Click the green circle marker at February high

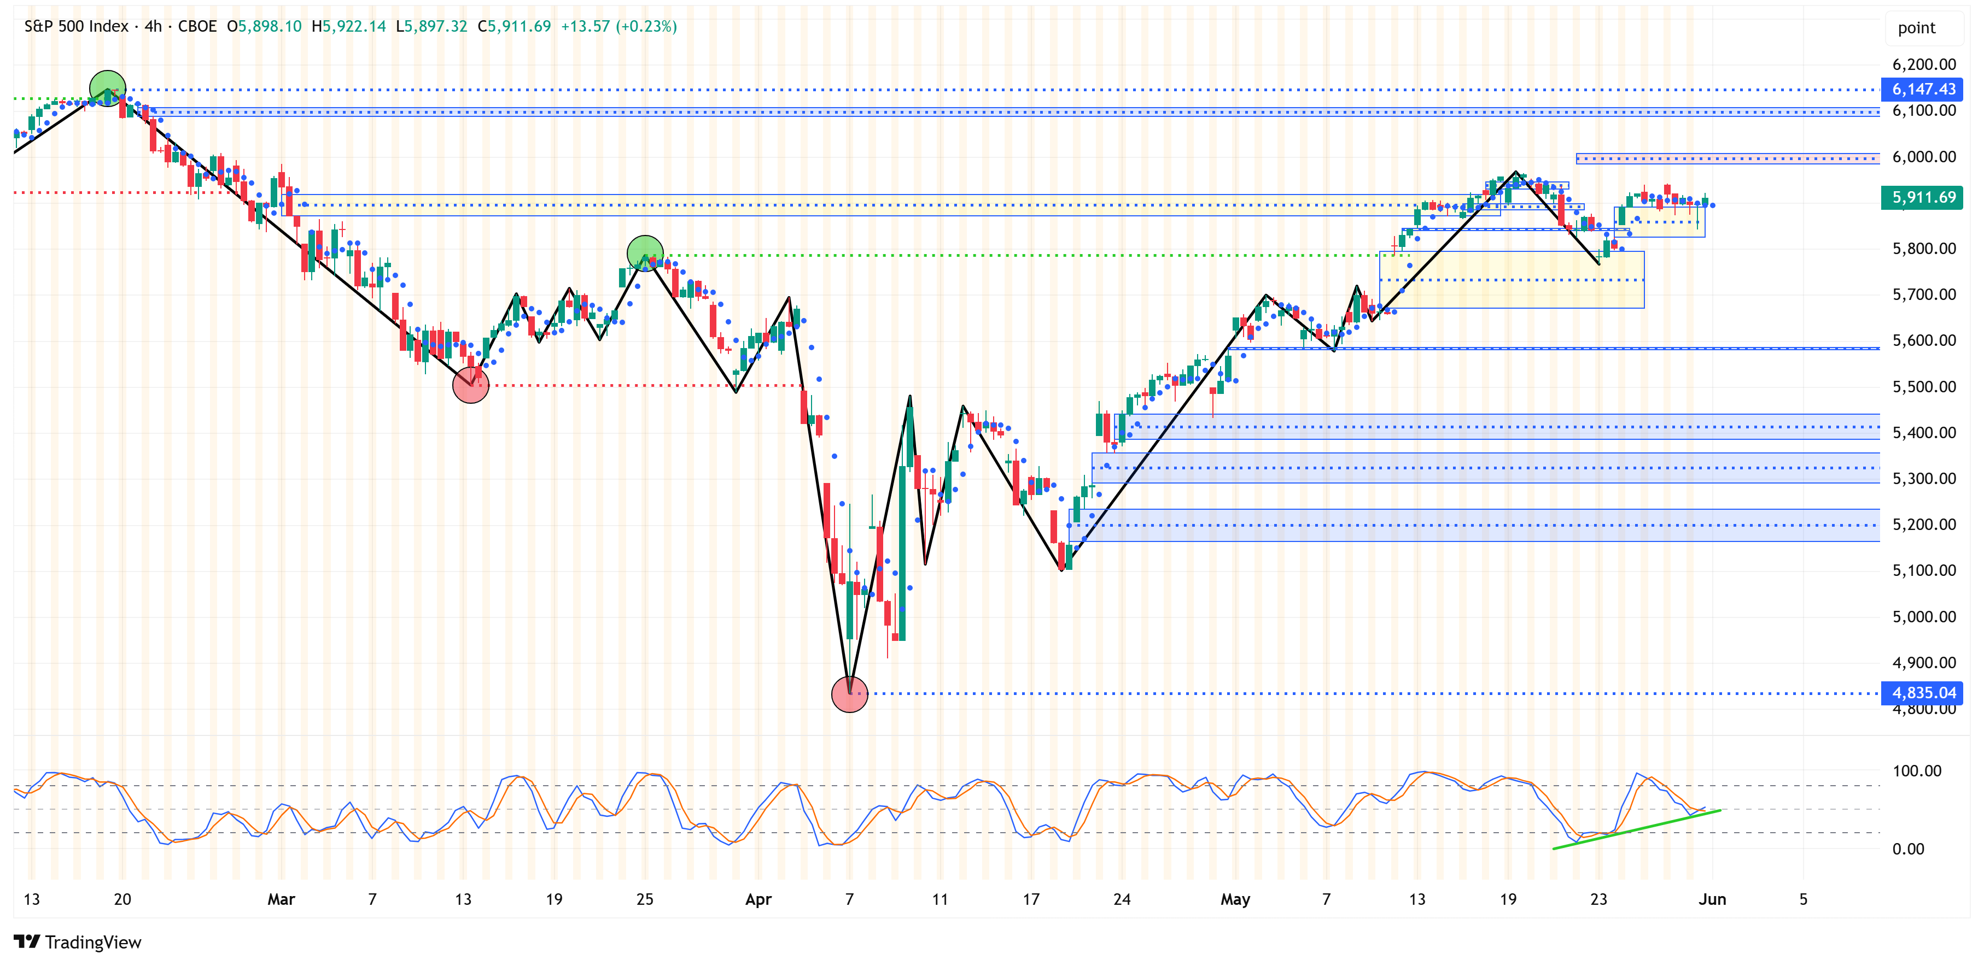pyautogui.click(x=107, y=89)
